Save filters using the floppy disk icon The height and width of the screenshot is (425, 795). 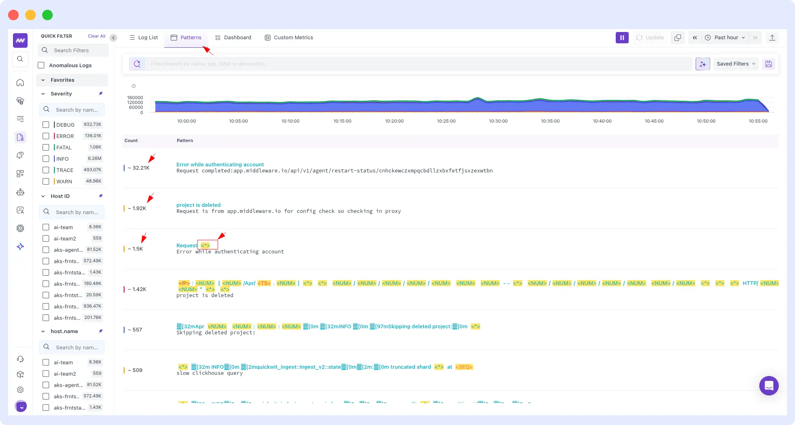pos(769,64)
